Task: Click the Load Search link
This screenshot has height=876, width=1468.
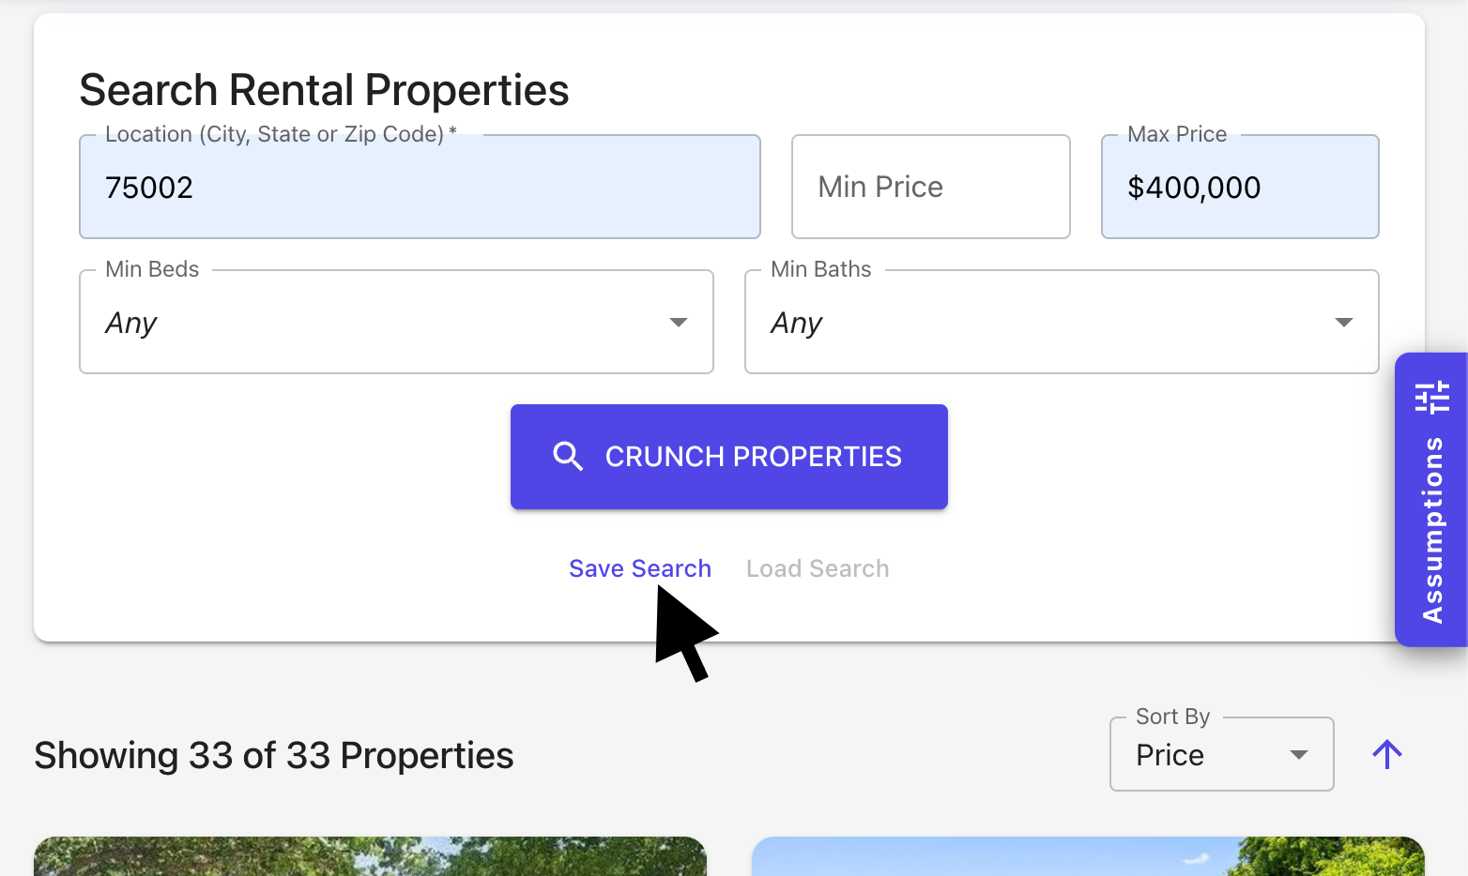Action: click(818, 568)
